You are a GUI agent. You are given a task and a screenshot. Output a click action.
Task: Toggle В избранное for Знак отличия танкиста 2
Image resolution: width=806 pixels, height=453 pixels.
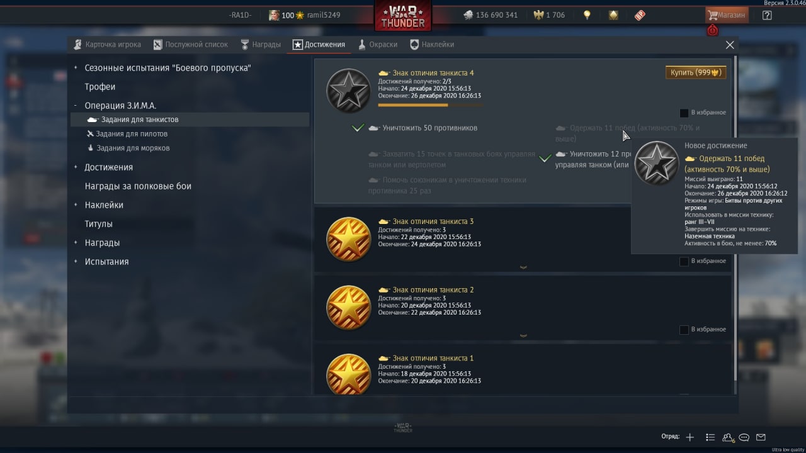coord(684,330)
